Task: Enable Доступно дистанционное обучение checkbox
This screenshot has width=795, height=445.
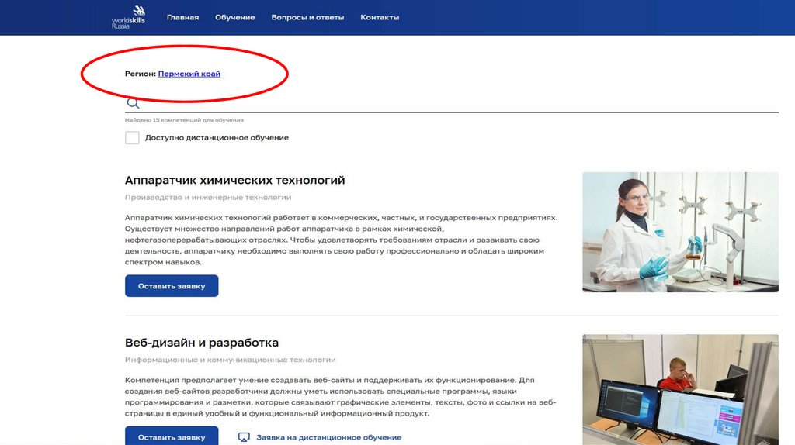Action: (132, 138)
